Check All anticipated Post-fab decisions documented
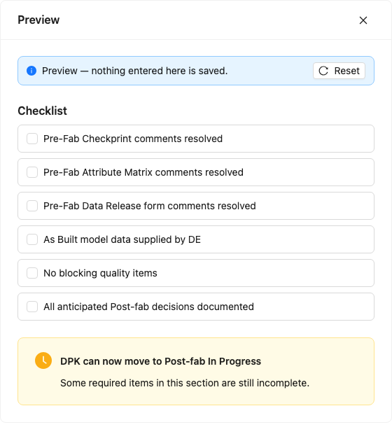 tap(32, 307)
